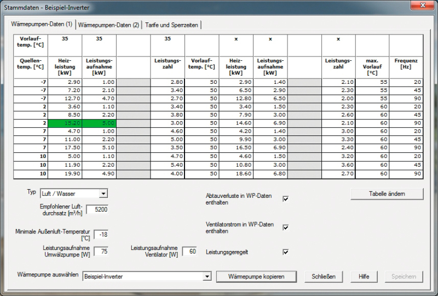Click the Quellentemp. [°C] header cell
438x296 pixels.
31,67
